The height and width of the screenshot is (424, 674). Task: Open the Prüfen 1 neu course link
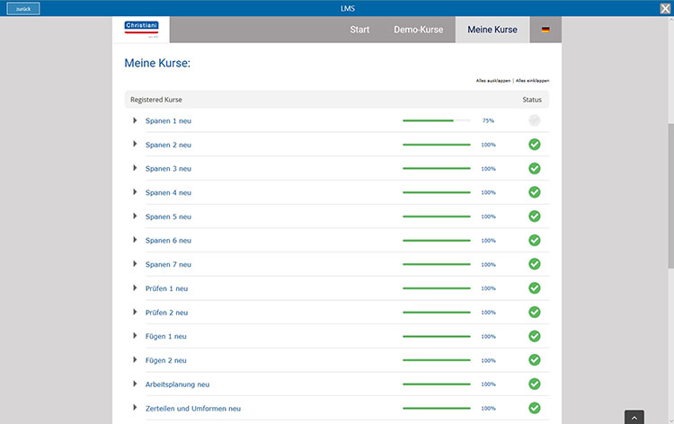(166, 288)
